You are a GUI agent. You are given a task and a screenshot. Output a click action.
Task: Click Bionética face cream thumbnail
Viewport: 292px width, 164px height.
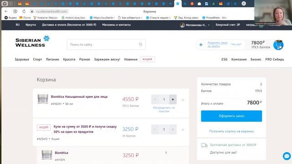point(42,99)
